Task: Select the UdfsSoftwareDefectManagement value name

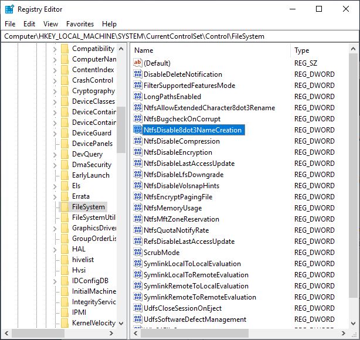Action: coord(195,319)
